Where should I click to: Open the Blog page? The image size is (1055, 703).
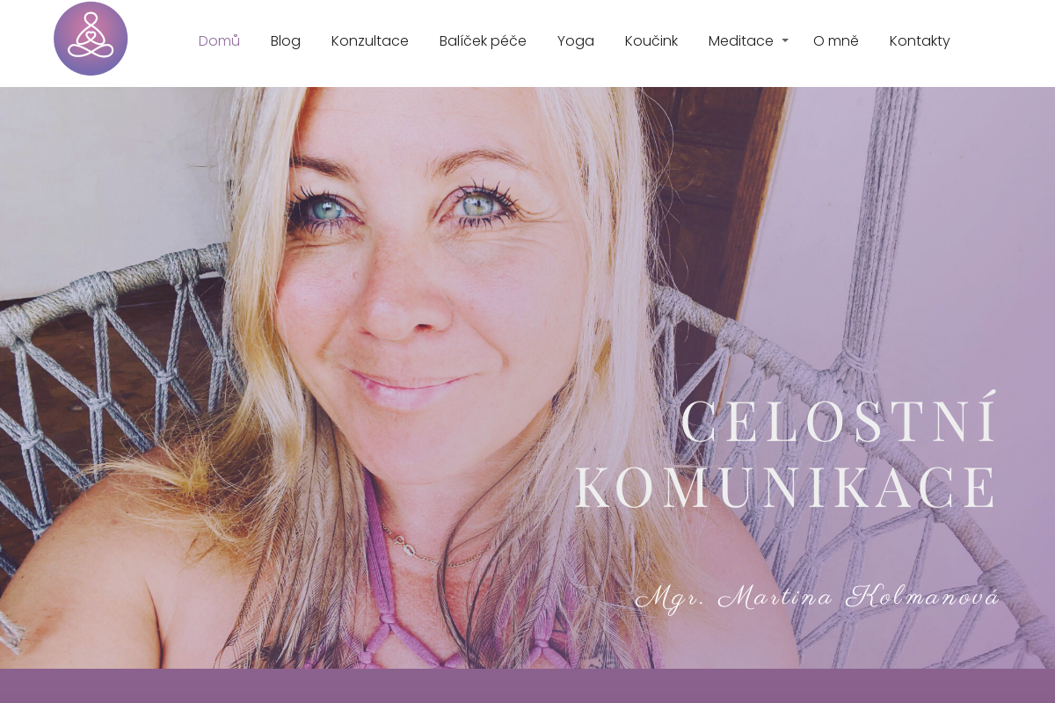pyautogui.click(x=286, y=40)
